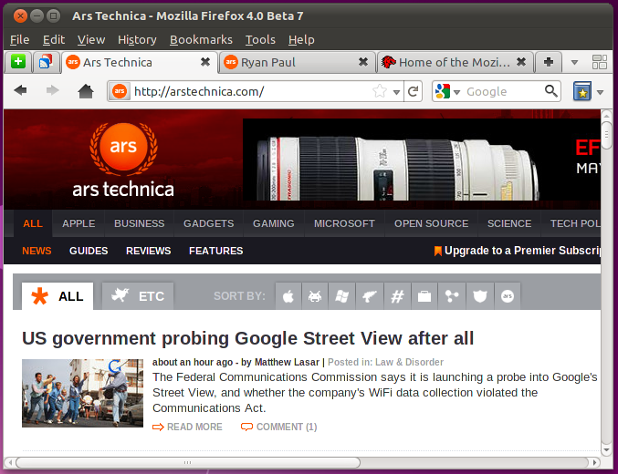
Task: Click the search magnifier icon
Action: tap(551, 91)
